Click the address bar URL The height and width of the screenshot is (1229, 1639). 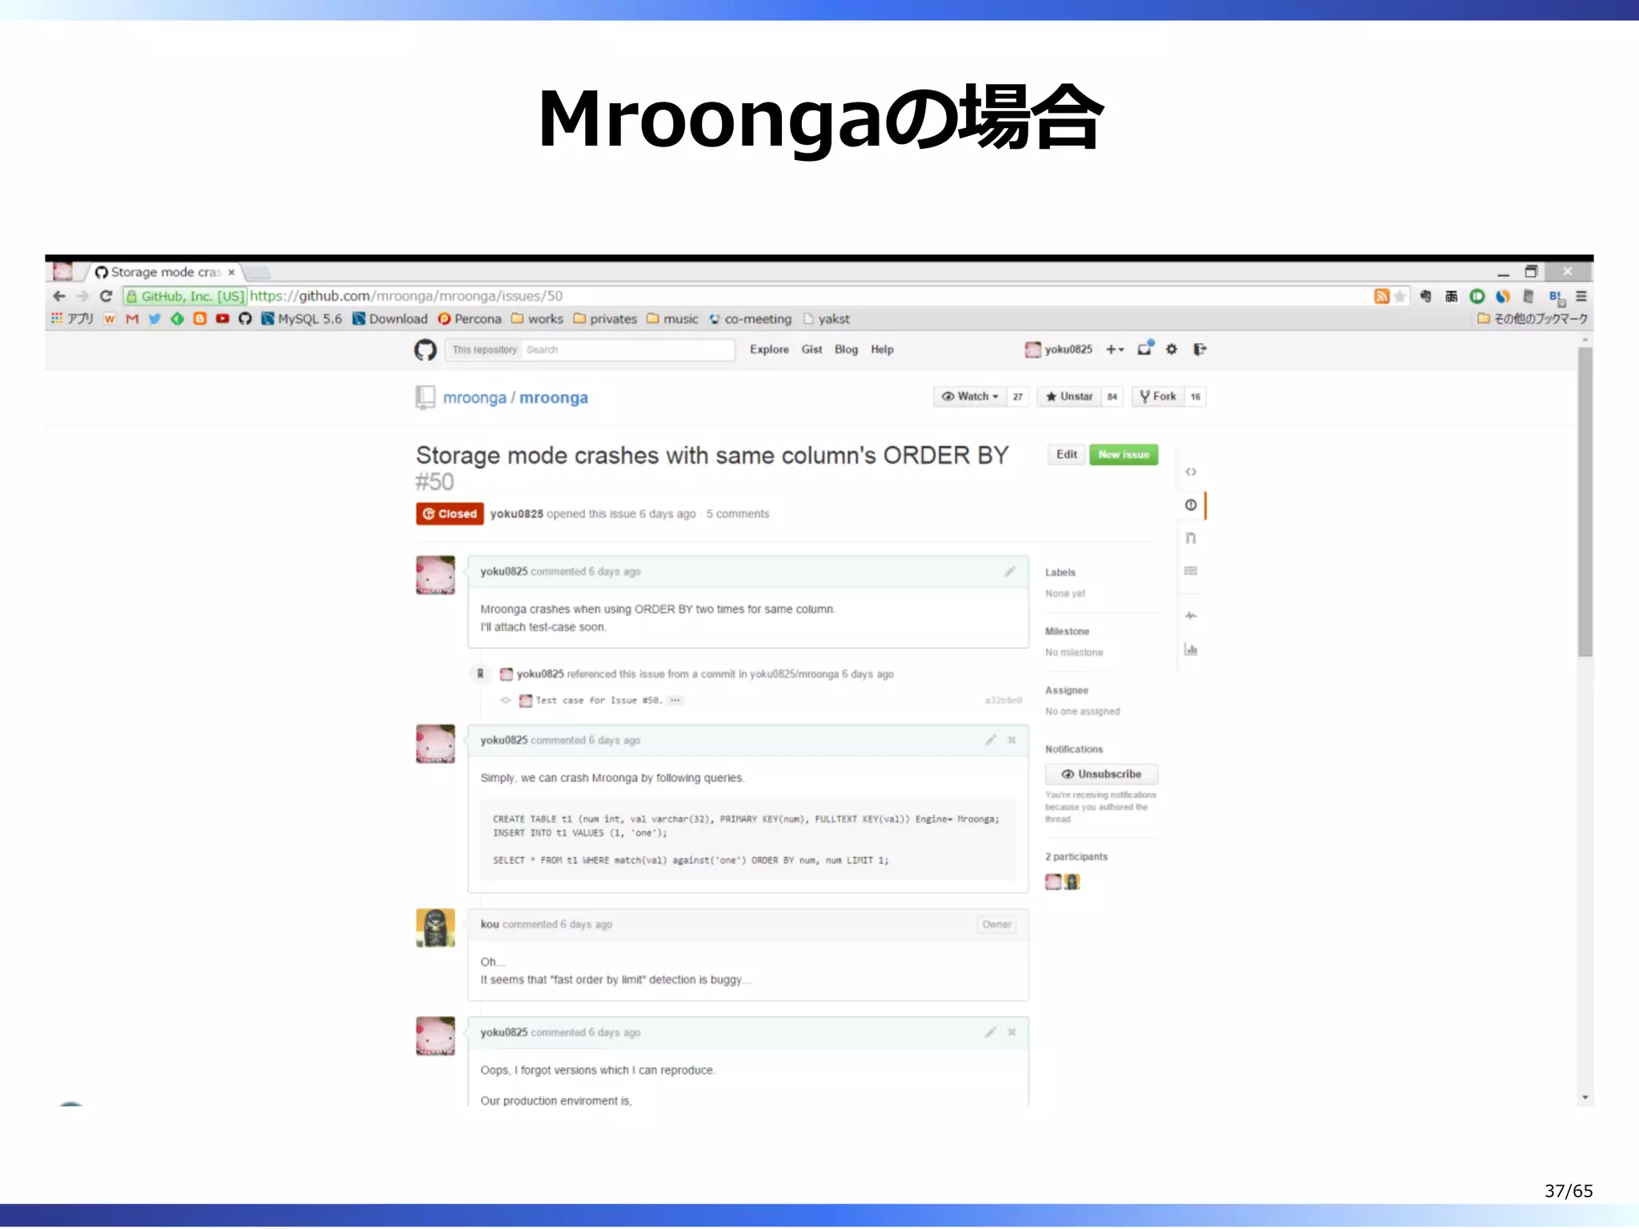[407, 296]
